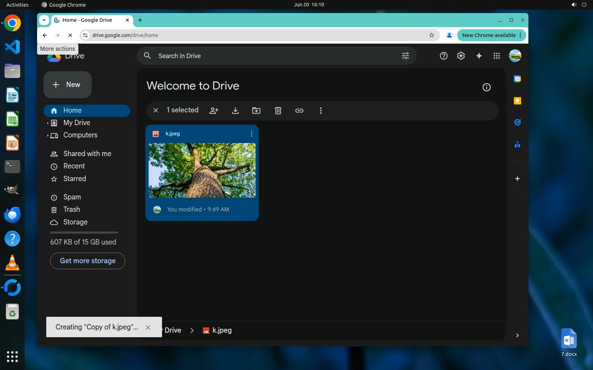
Task: Click the Move to folder icon
Action: click(x=256, y=111)
